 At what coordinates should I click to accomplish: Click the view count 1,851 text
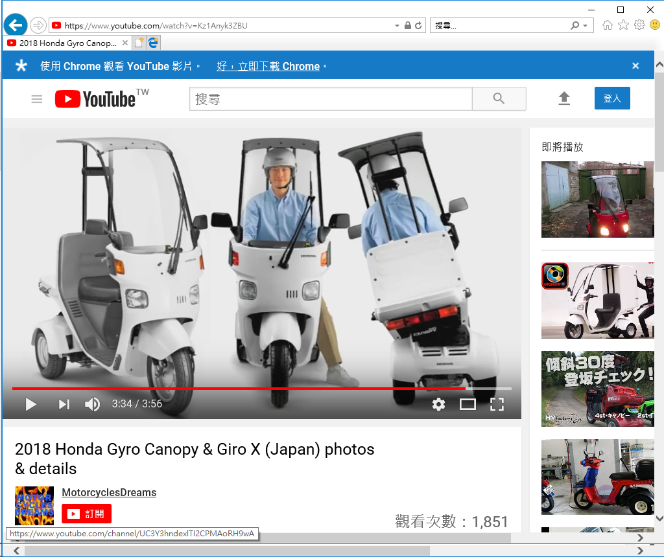click(451, 521)
